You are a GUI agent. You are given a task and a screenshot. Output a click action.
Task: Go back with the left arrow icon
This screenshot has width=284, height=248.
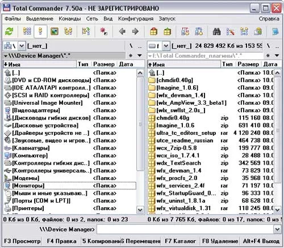pyautogui.click(x=122, y=31)
